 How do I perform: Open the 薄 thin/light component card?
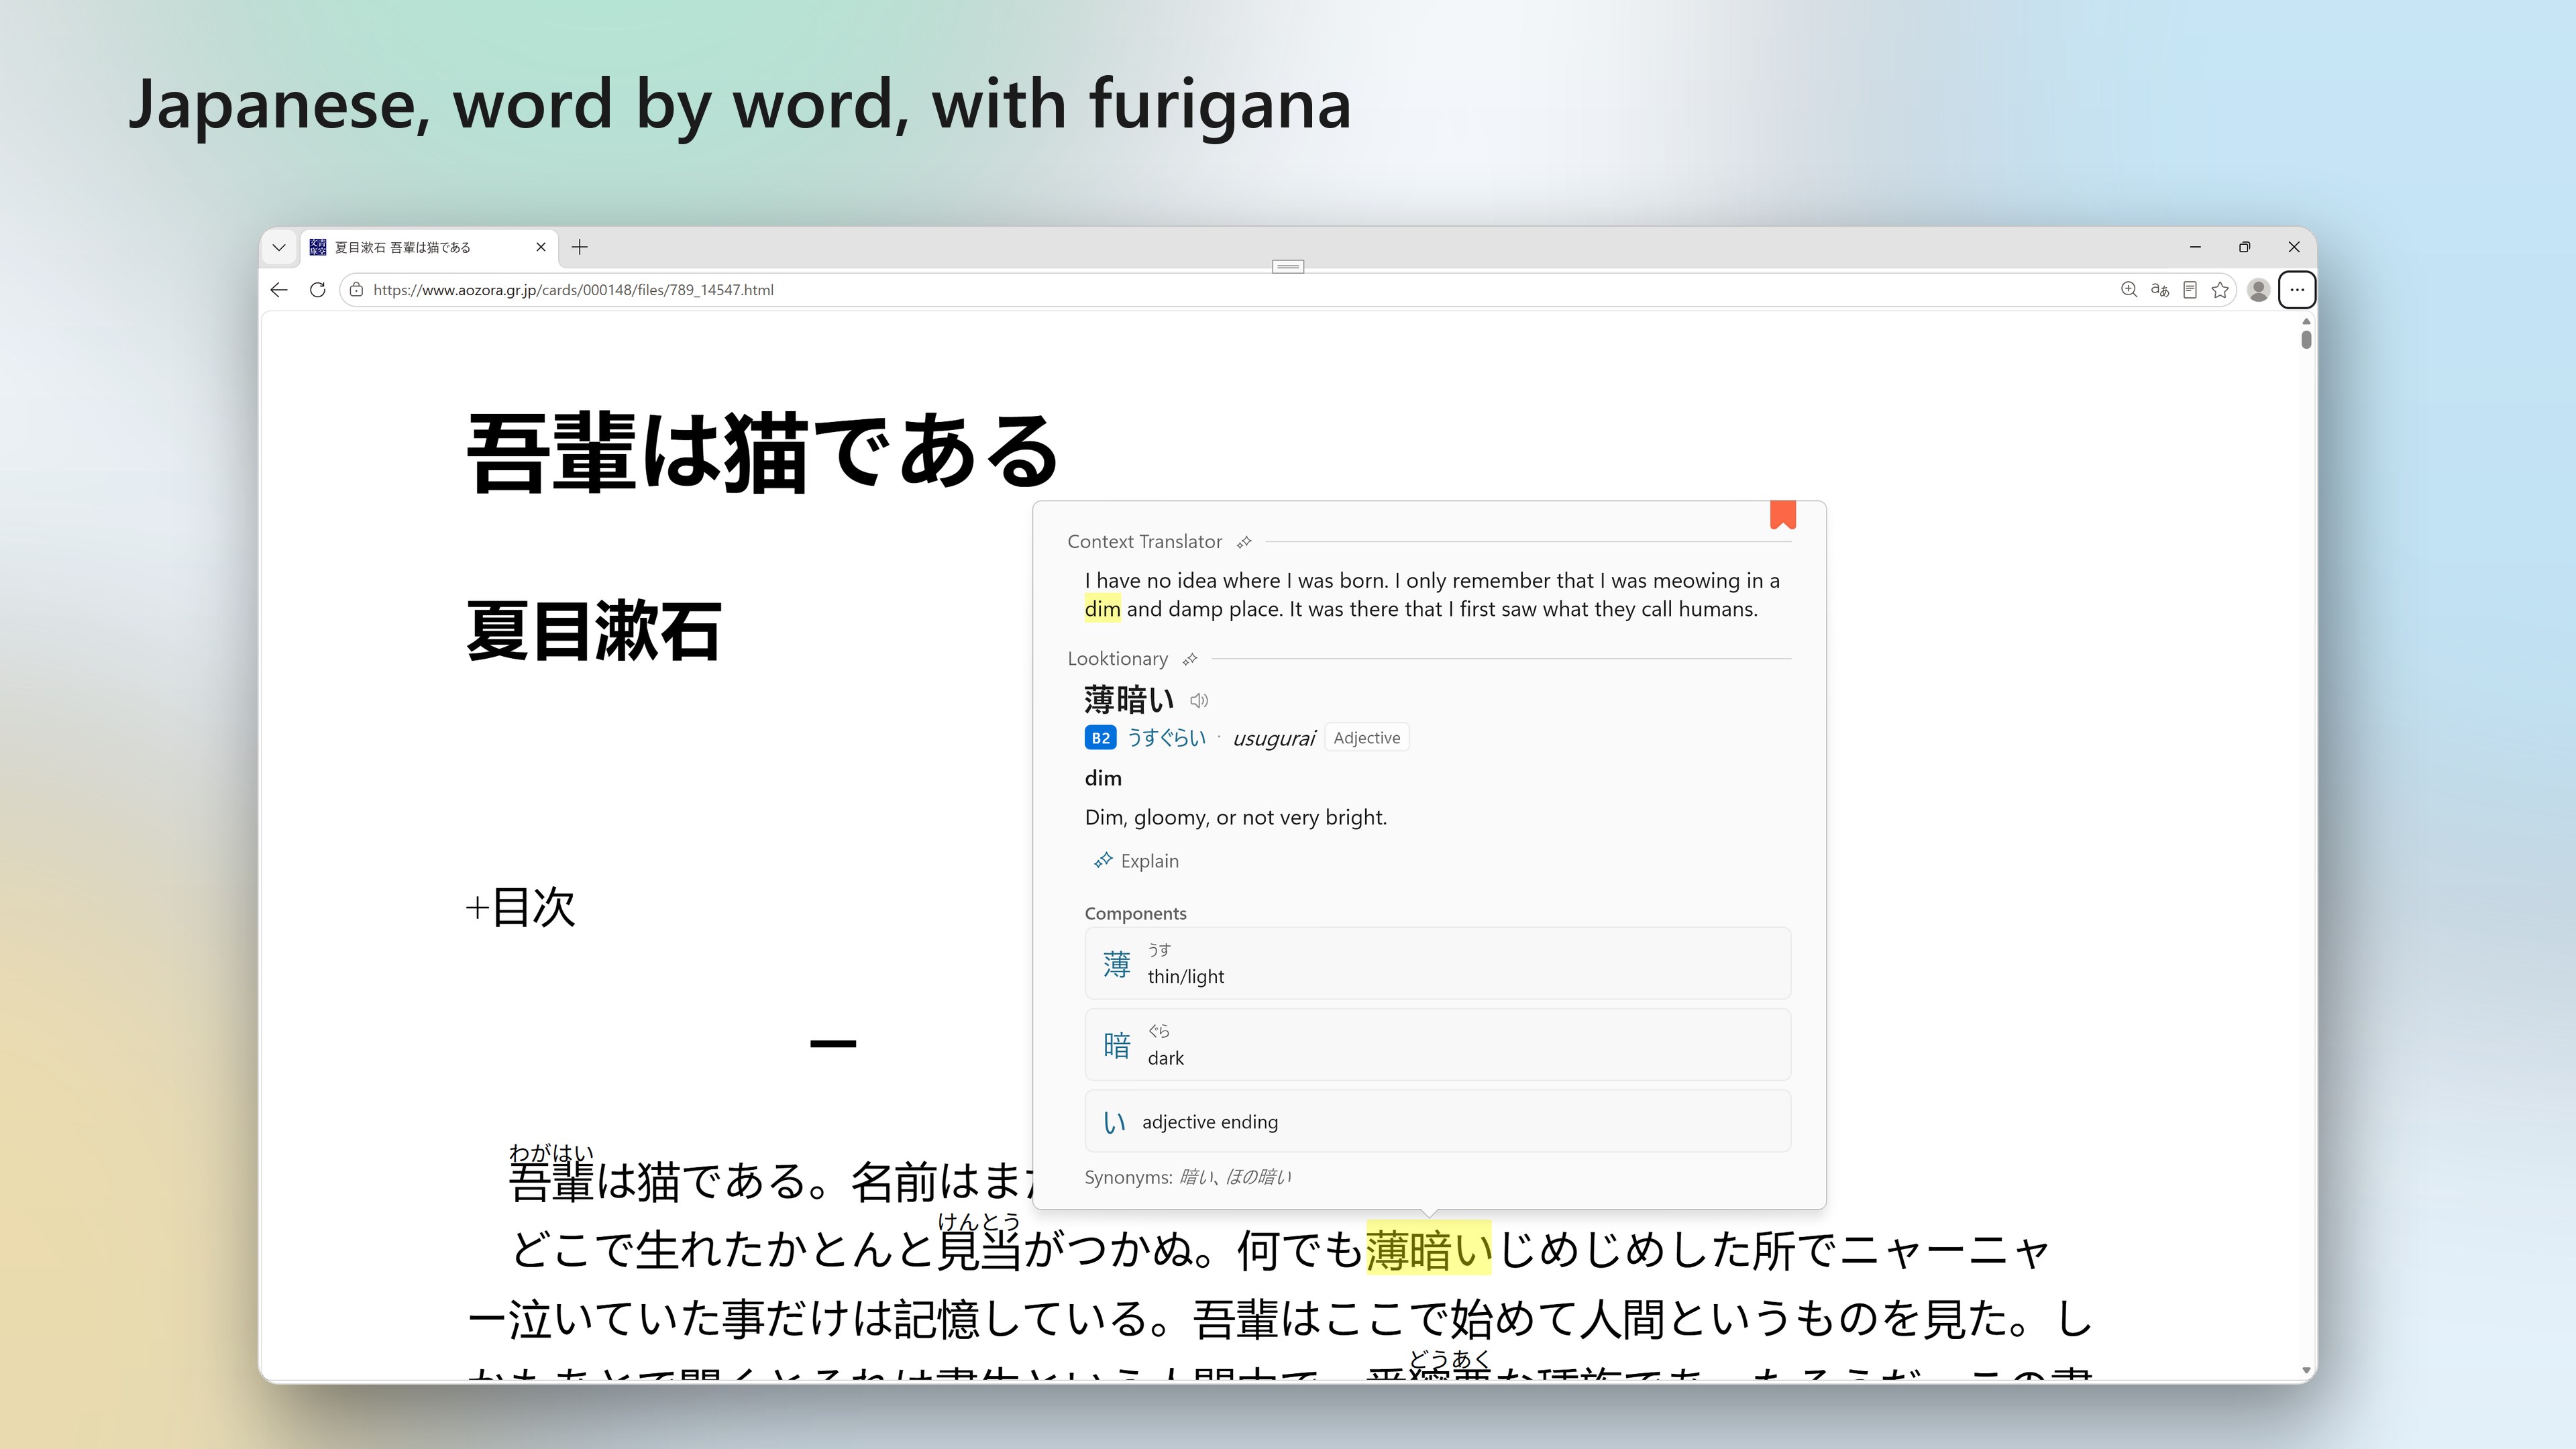(1437, 963)
